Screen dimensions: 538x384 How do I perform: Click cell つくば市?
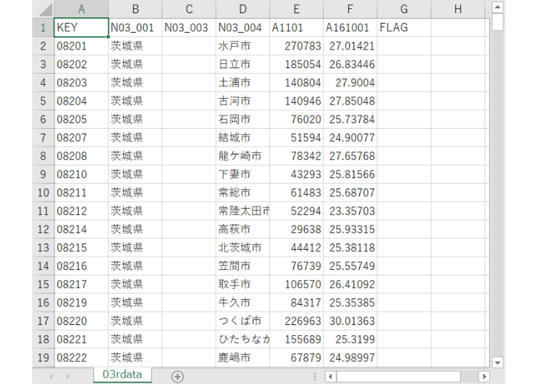click(243, 321)
